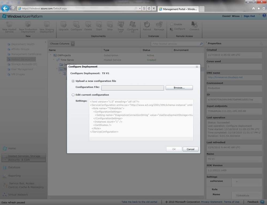This screenshot has width=267, height=205.
Task: Click the Reimage instance icon
Action: click(x=159, y=25)
